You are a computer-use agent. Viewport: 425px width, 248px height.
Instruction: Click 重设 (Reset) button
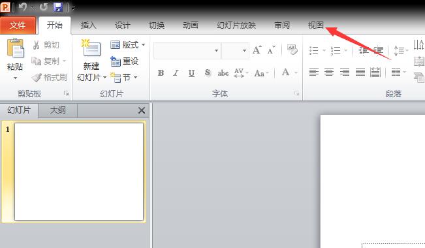125,61
